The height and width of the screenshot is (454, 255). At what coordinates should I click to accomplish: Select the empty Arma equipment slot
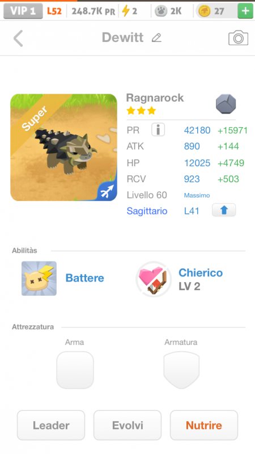click(x=75, y=370)
